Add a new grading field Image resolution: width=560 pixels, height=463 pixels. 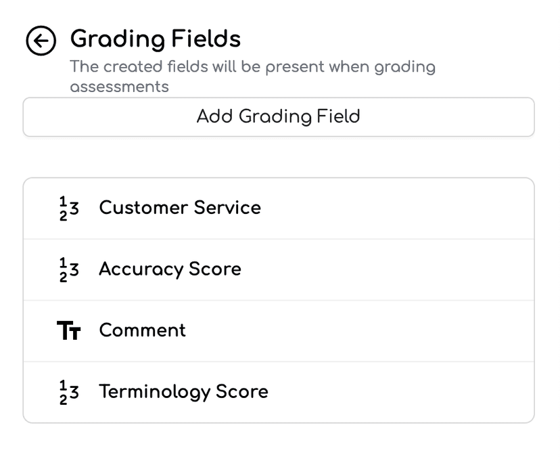(x=279, y=117)
